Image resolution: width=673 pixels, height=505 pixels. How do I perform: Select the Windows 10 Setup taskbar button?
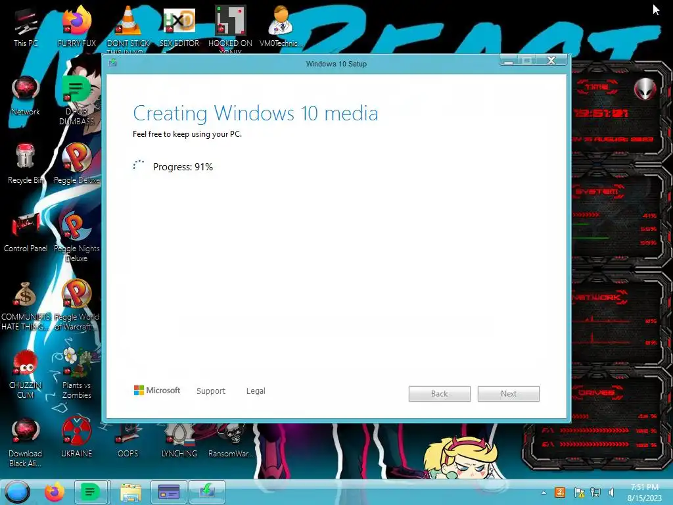(206, 492)
